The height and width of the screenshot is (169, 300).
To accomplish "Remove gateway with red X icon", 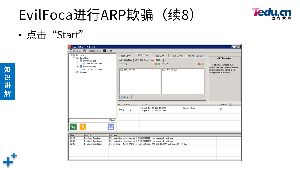I will [156, 64].
